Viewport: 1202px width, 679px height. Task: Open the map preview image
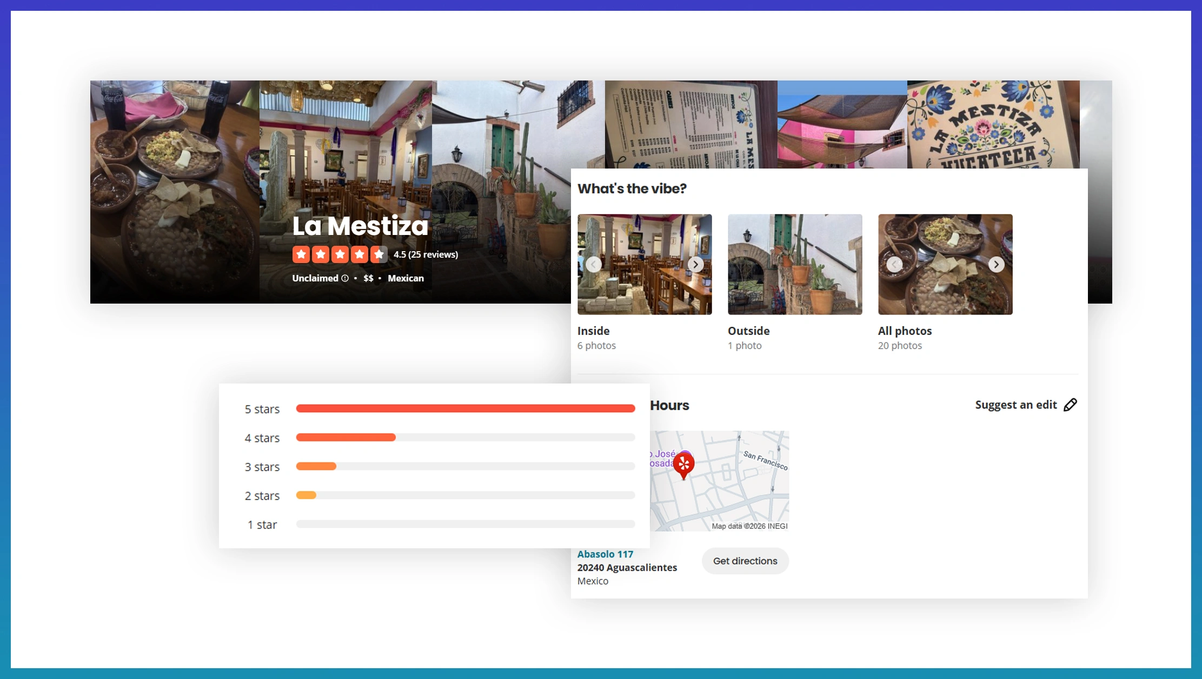[719, 481]
